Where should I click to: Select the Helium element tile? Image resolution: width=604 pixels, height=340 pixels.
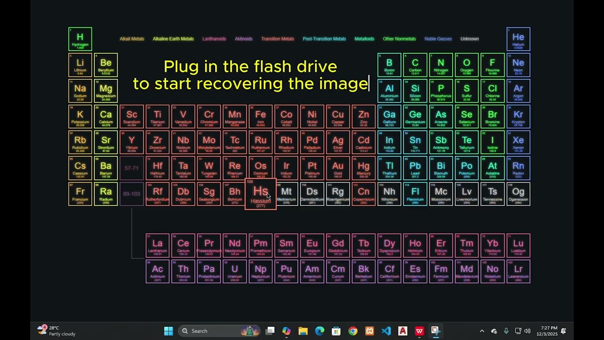click(518, 39)
